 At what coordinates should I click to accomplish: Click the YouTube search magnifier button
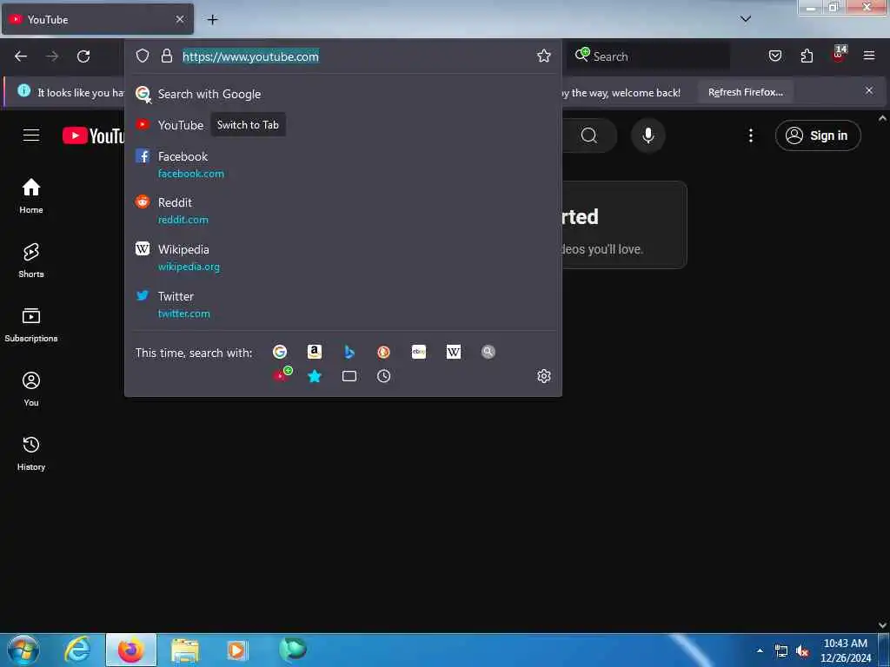[x=589, y=135]
